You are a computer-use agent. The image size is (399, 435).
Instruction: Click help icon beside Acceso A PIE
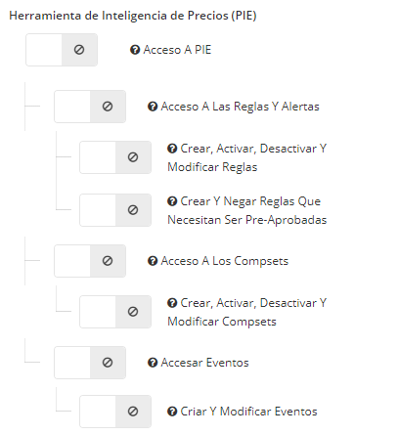pos(135,50)
